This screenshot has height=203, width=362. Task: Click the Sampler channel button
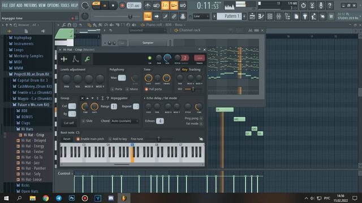(148, 43)
